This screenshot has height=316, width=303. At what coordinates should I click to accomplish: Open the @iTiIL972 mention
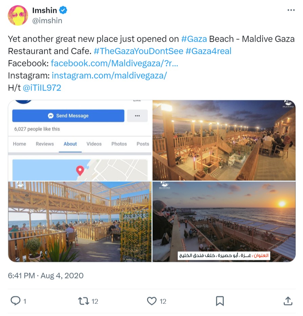click(x=42, y=88)
